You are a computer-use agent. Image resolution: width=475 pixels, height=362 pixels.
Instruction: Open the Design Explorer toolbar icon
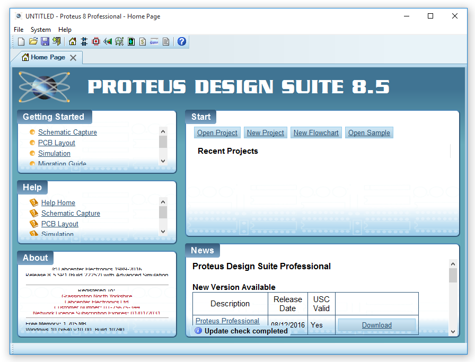coord(131,41)
